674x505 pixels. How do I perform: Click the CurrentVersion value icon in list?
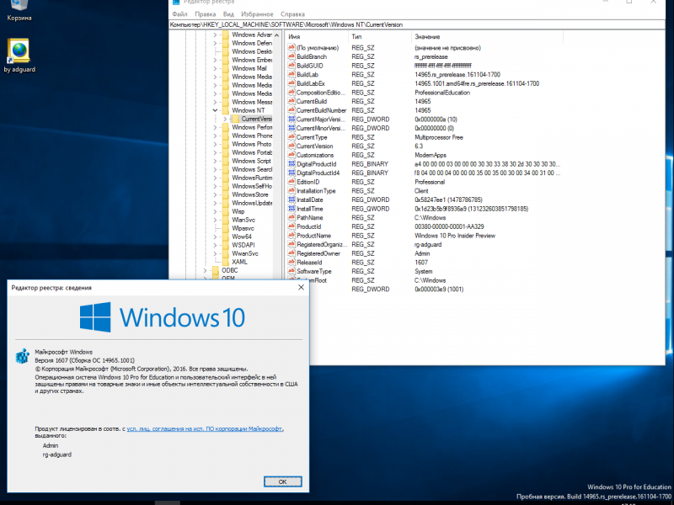point(292,146)
